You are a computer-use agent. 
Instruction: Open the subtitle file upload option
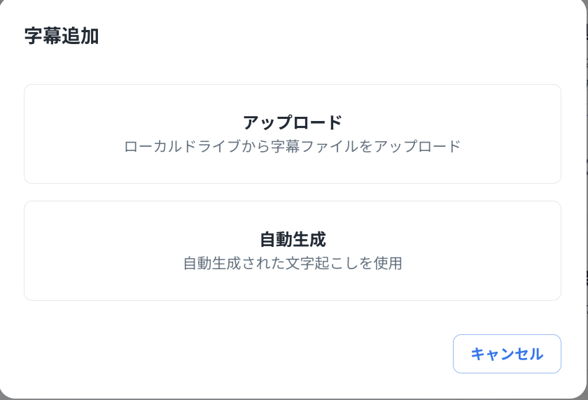pyautogui.click(x=293, y=134)
